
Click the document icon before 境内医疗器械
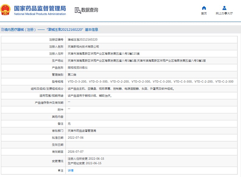pyautogui.click(x=2, y=30)
